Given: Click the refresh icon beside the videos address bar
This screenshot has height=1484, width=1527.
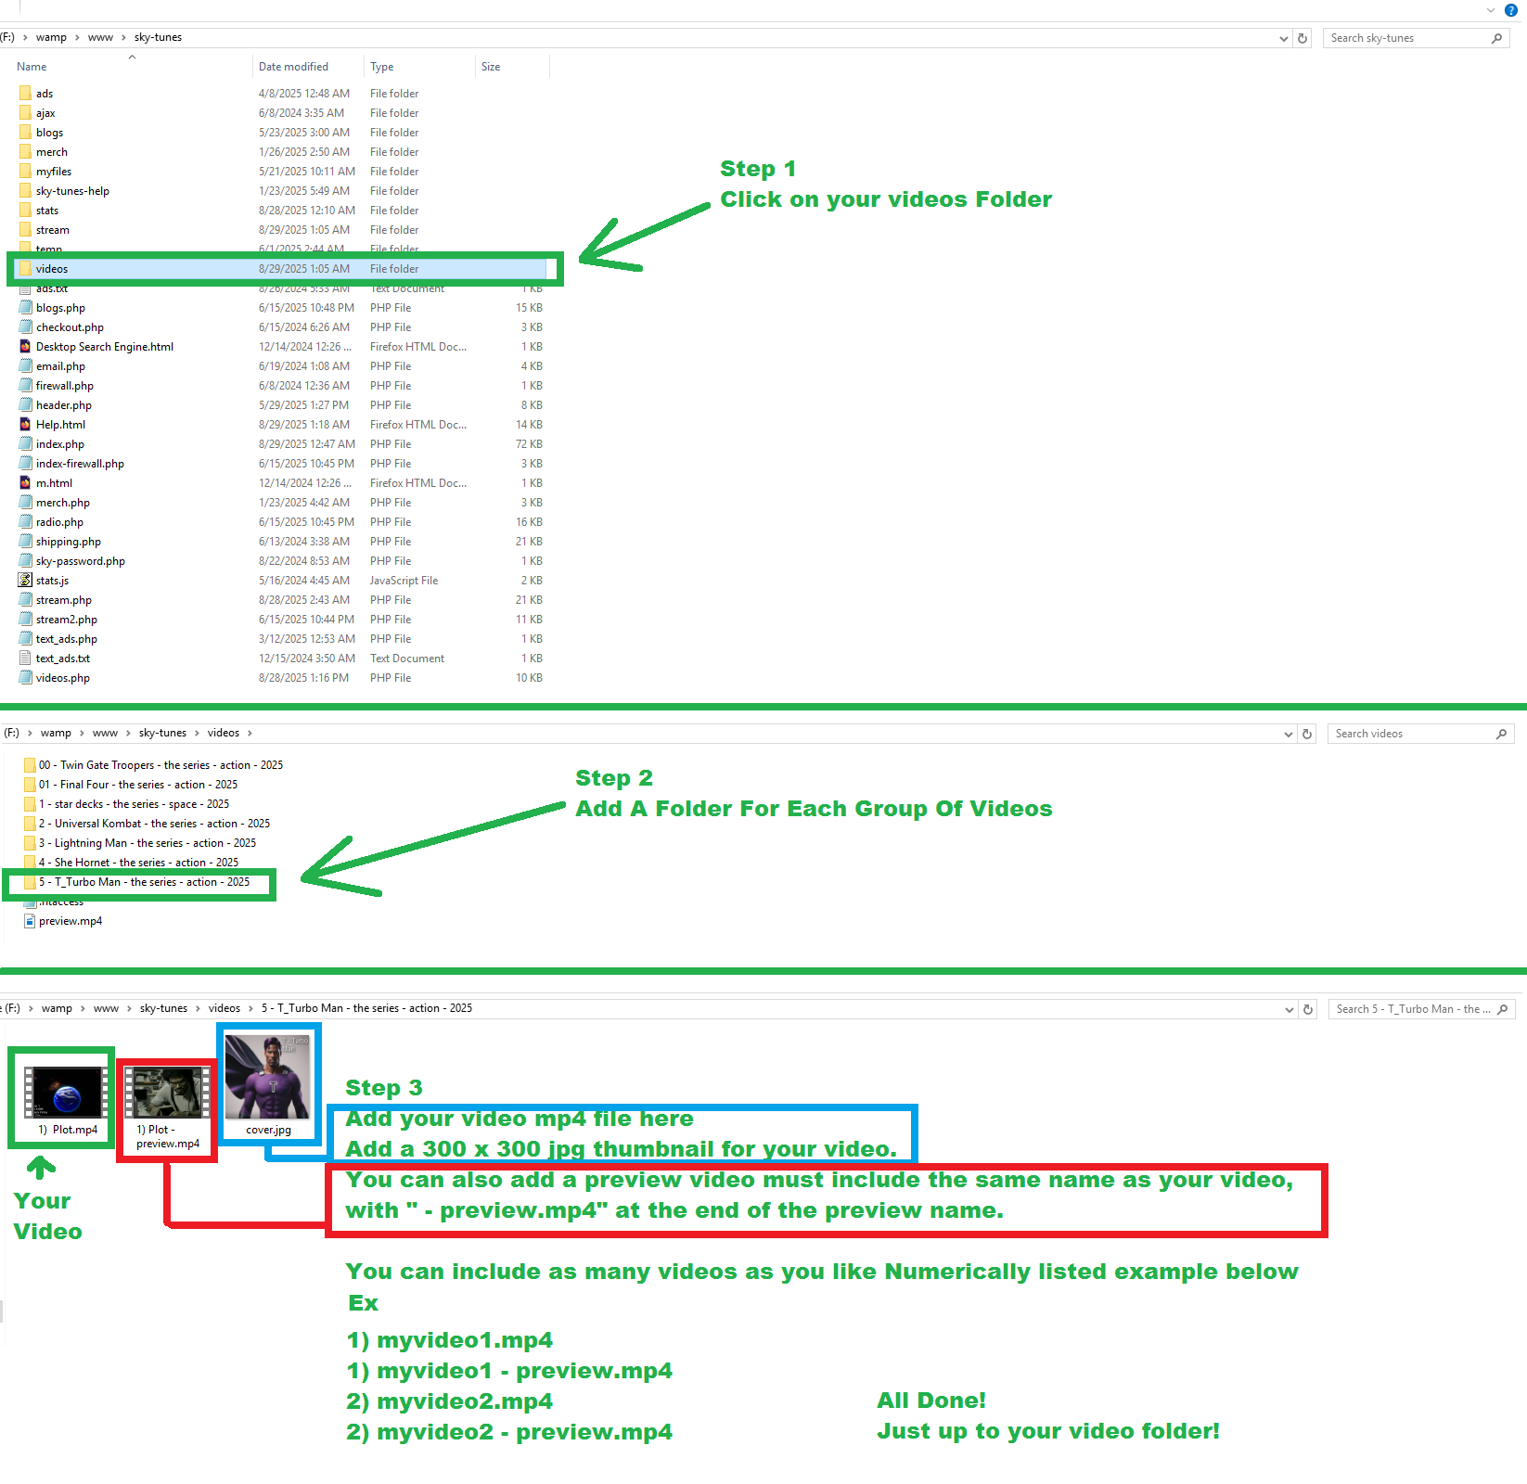Looking at the screenshot, I should click(x=1307, y=734).
